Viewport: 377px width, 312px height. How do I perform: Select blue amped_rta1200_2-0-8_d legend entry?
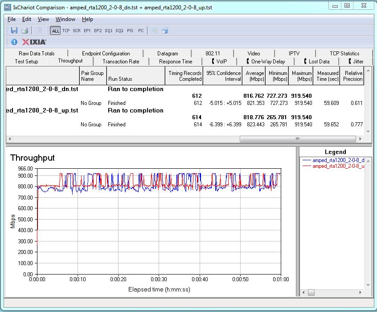click(333, 160)
